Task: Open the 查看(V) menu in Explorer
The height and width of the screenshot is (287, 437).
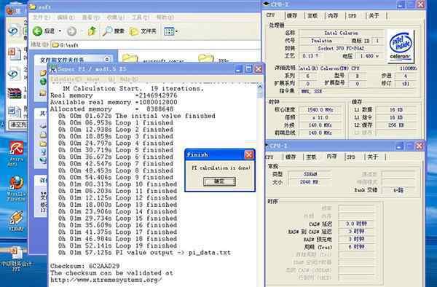Action: coord(90,17)
